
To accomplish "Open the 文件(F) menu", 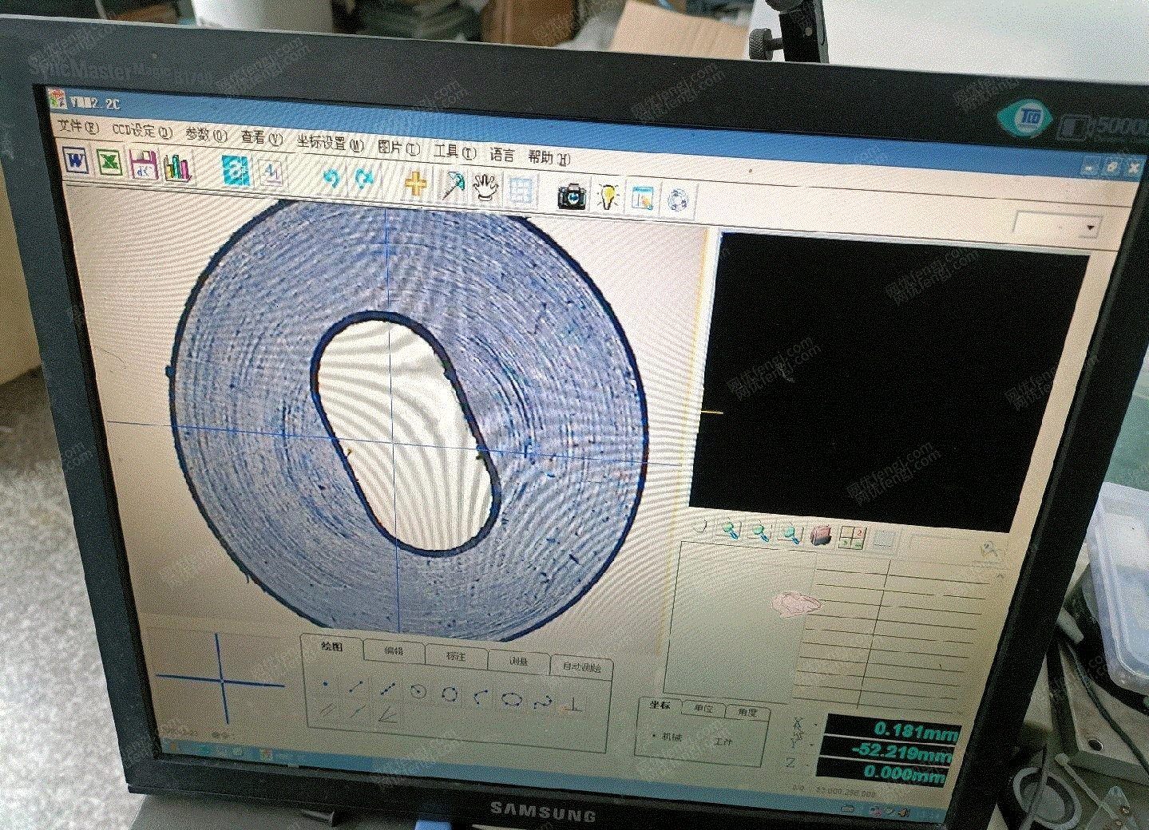I will click(x=77, y=126).
